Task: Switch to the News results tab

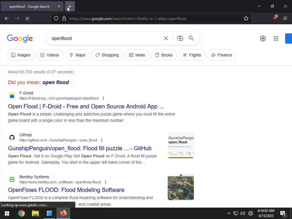Action: click(x=137, y=55)
